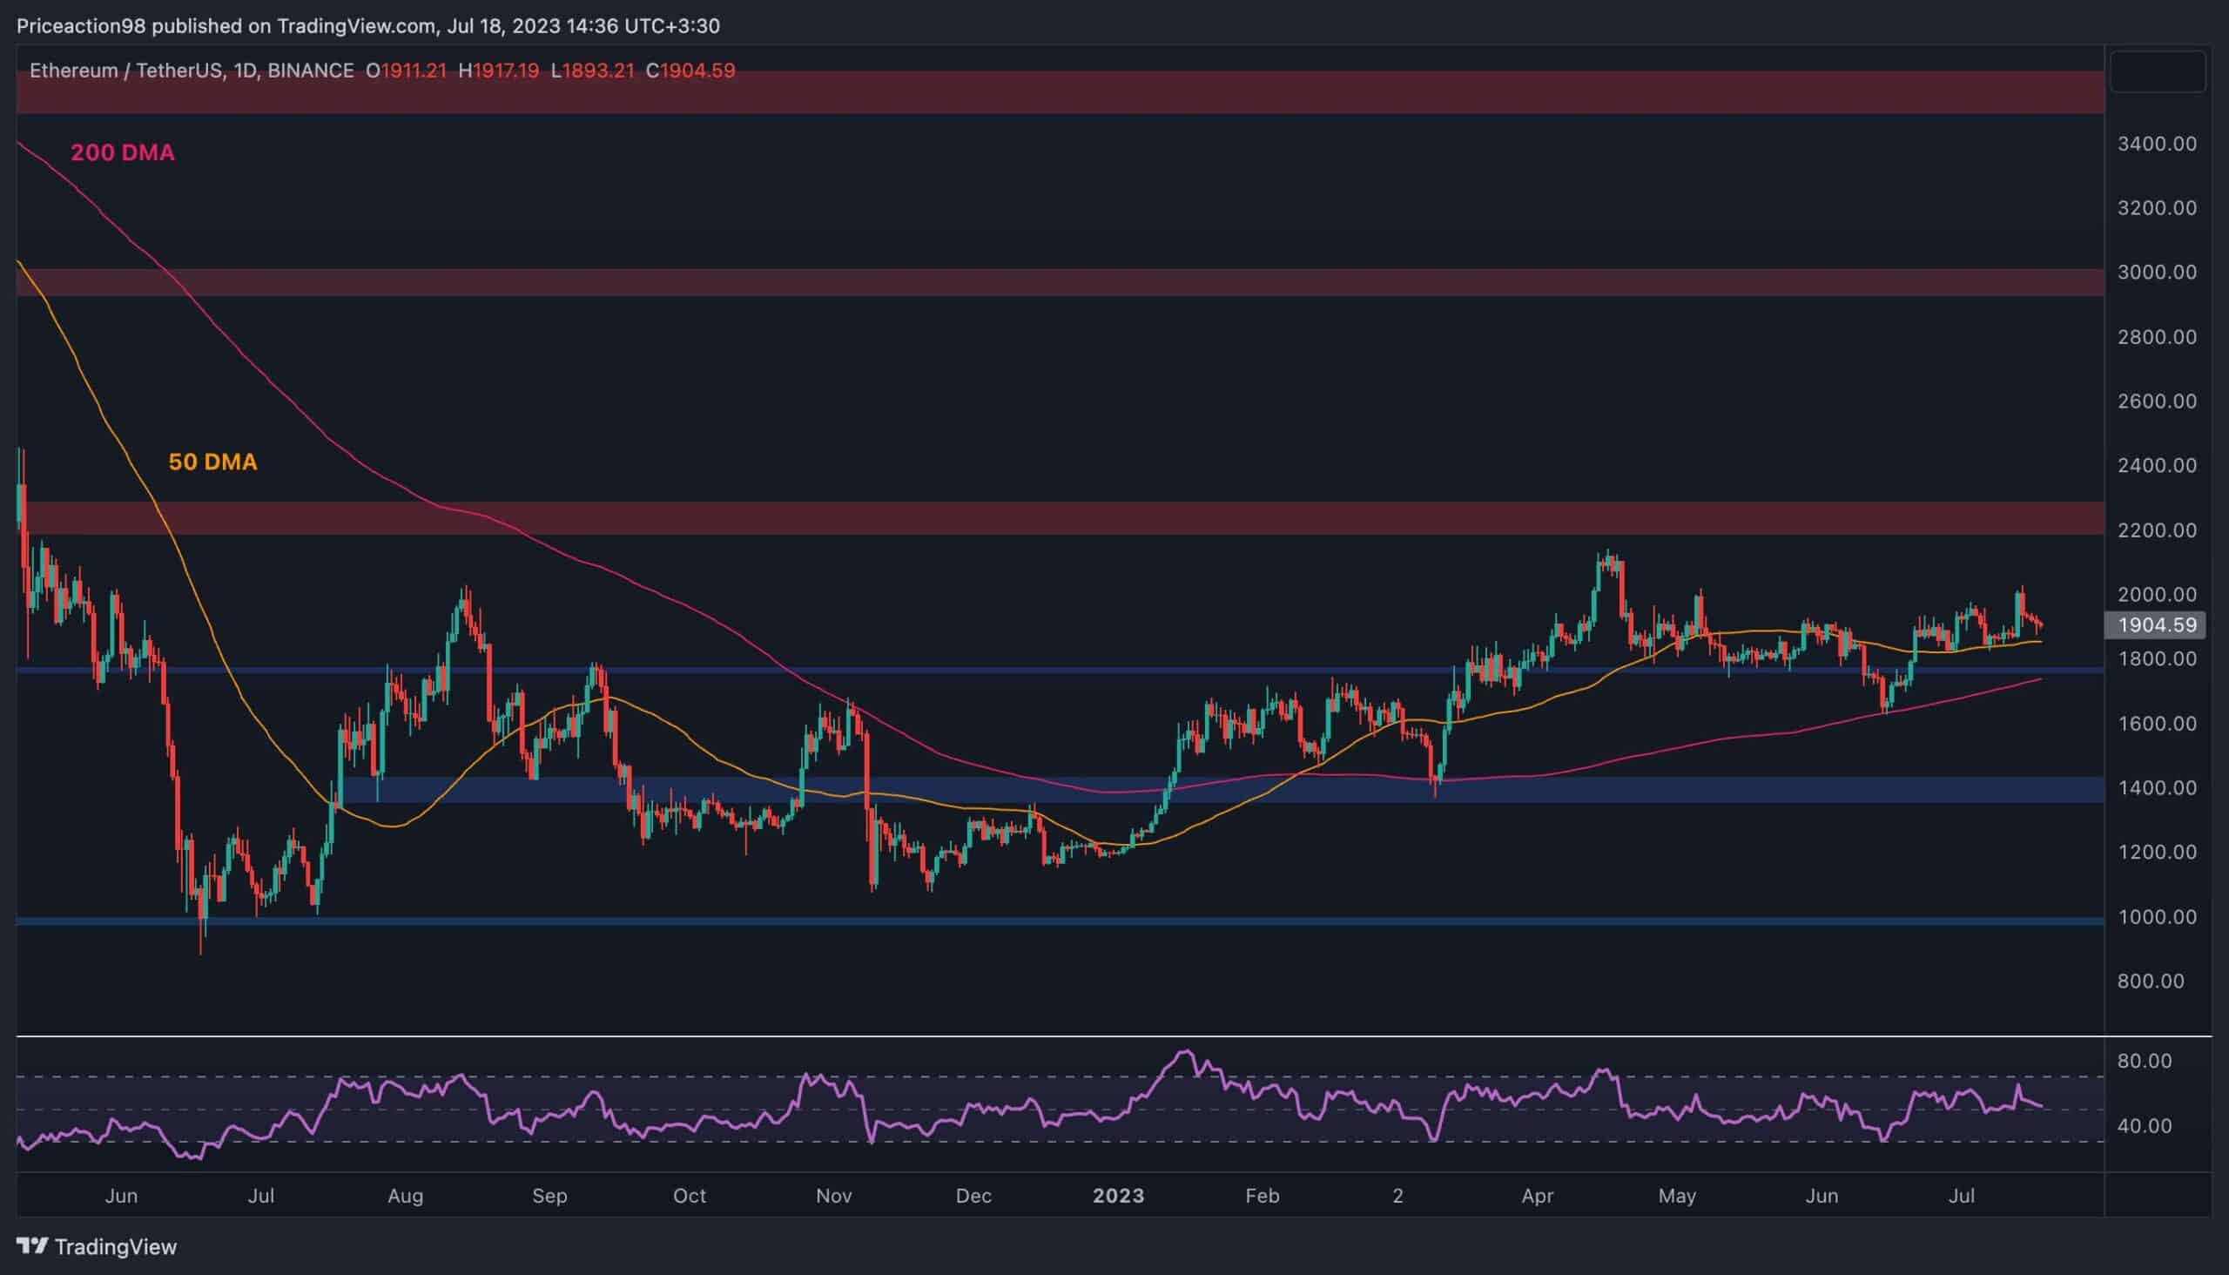Click the 2600.00 price axis label
Image resolution: width=2229 pixels, height=1275 pixels.
pyautogui.click(x=2158, y=401)
